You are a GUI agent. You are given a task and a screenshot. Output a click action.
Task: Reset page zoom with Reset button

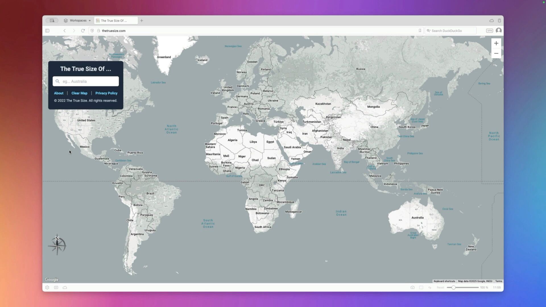tap(440, 287)
